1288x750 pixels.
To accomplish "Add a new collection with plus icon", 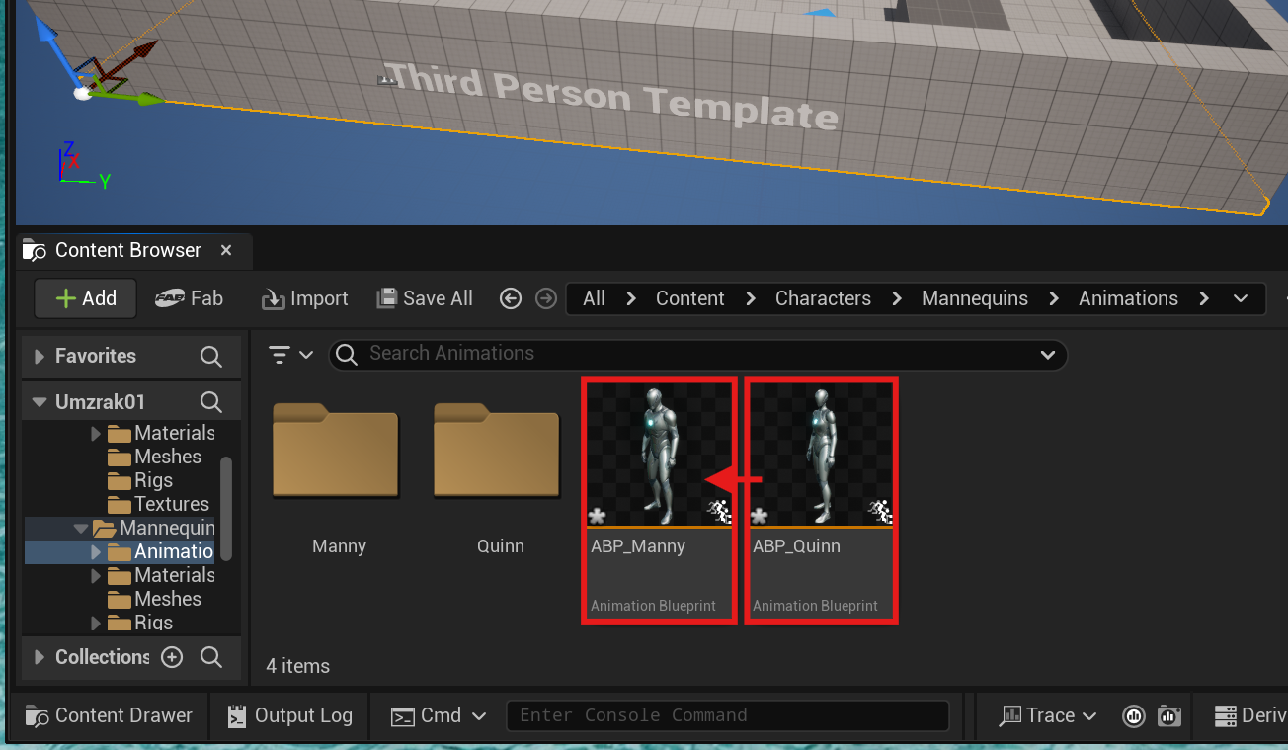I will [x=172, y=657].
